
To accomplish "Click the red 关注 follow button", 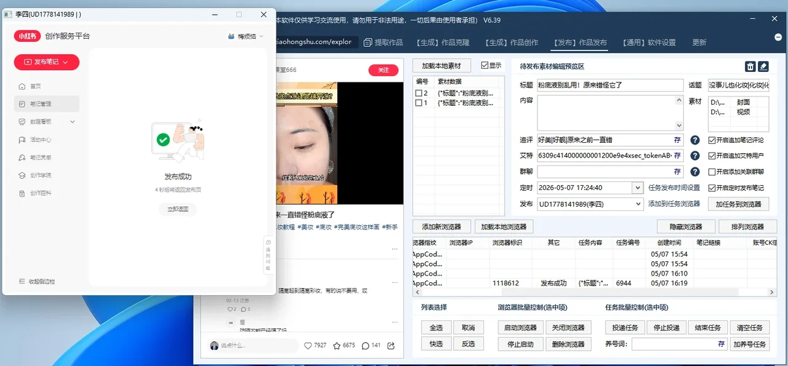I will (383, 70).
